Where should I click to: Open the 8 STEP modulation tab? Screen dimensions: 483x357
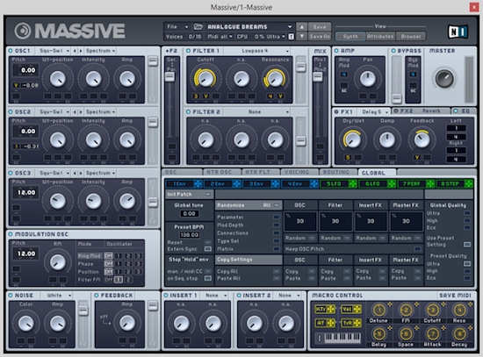point(451,184)
